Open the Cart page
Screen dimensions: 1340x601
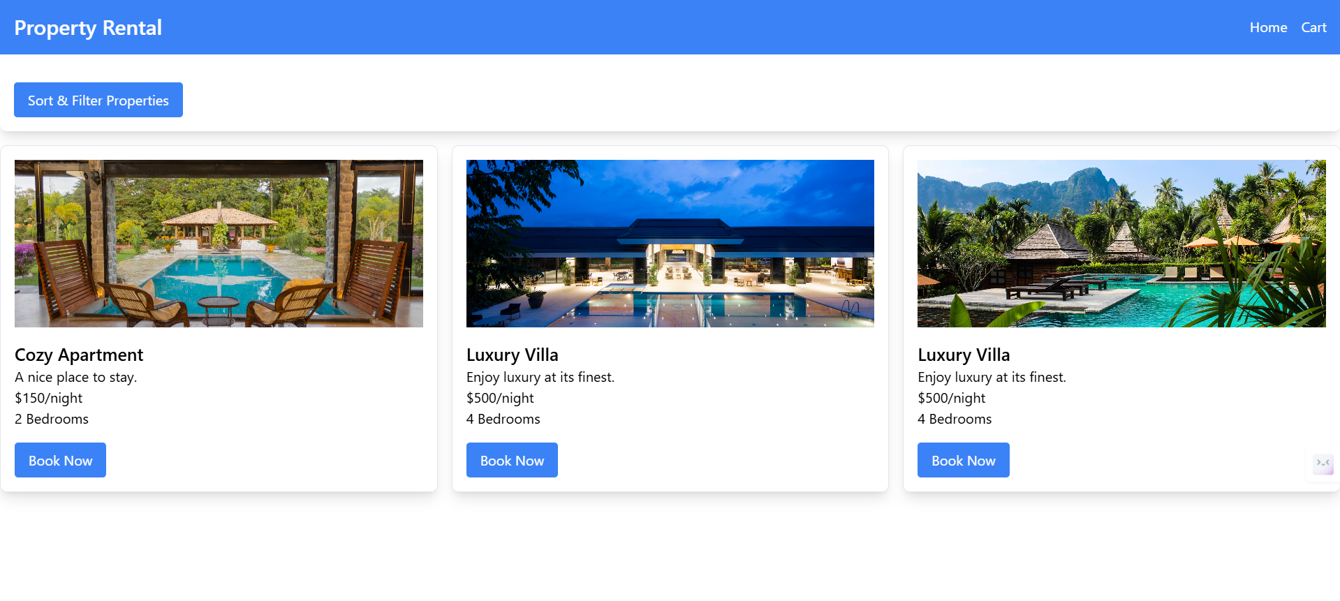coord(1313,27)
